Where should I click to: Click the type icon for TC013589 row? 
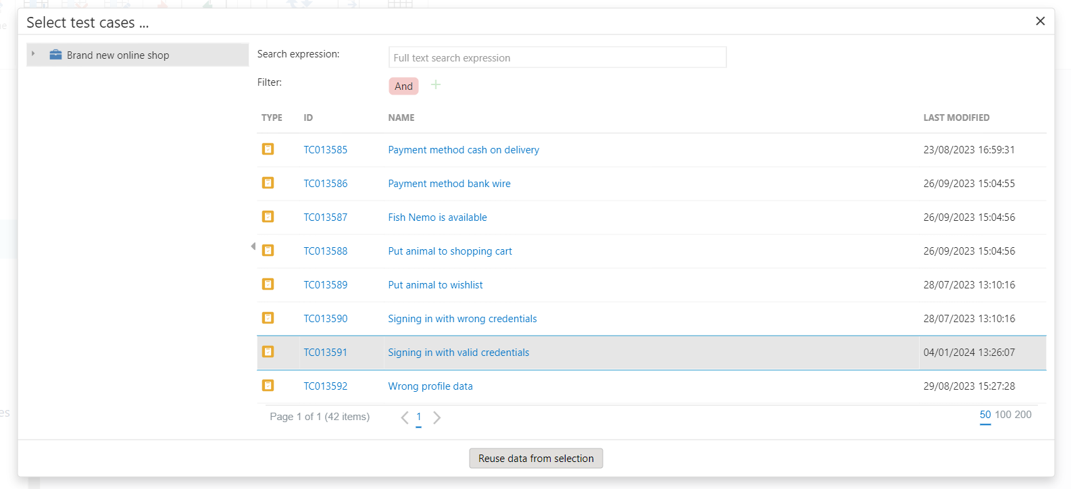point(268,284)
